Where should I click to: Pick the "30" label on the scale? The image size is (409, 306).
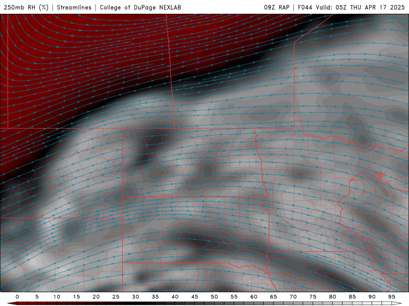pyautogui.click(x=135, y=297)
